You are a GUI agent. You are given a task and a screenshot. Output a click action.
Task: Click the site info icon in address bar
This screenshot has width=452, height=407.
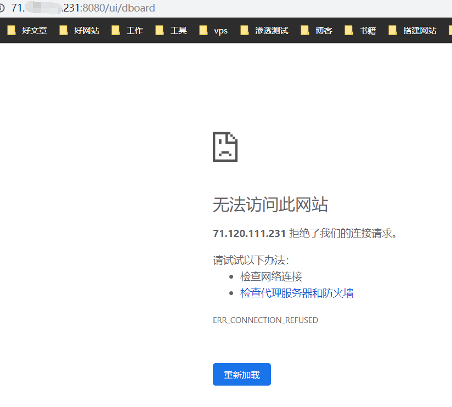[x=2, y=8]
